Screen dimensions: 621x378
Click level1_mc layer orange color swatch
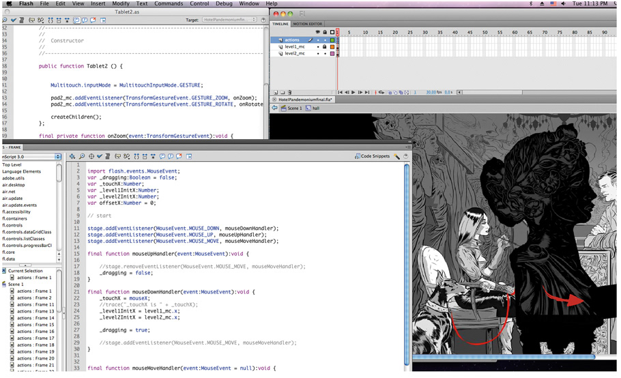point(332,46)
